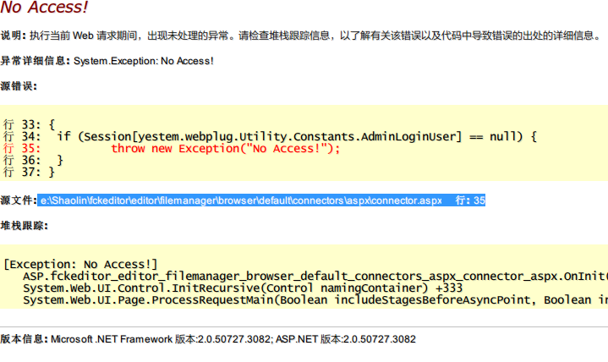
Task: Click the OnInit connector_aspx stack line
Action: point(315,277)
